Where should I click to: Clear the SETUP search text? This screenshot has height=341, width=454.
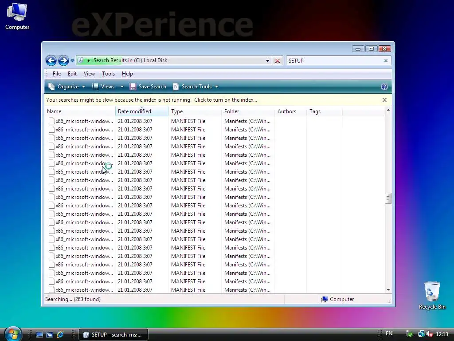[x=386, y=60]
